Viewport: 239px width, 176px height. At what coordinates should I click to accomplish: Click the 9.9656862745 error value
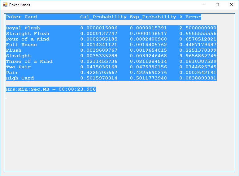[198, 56]
